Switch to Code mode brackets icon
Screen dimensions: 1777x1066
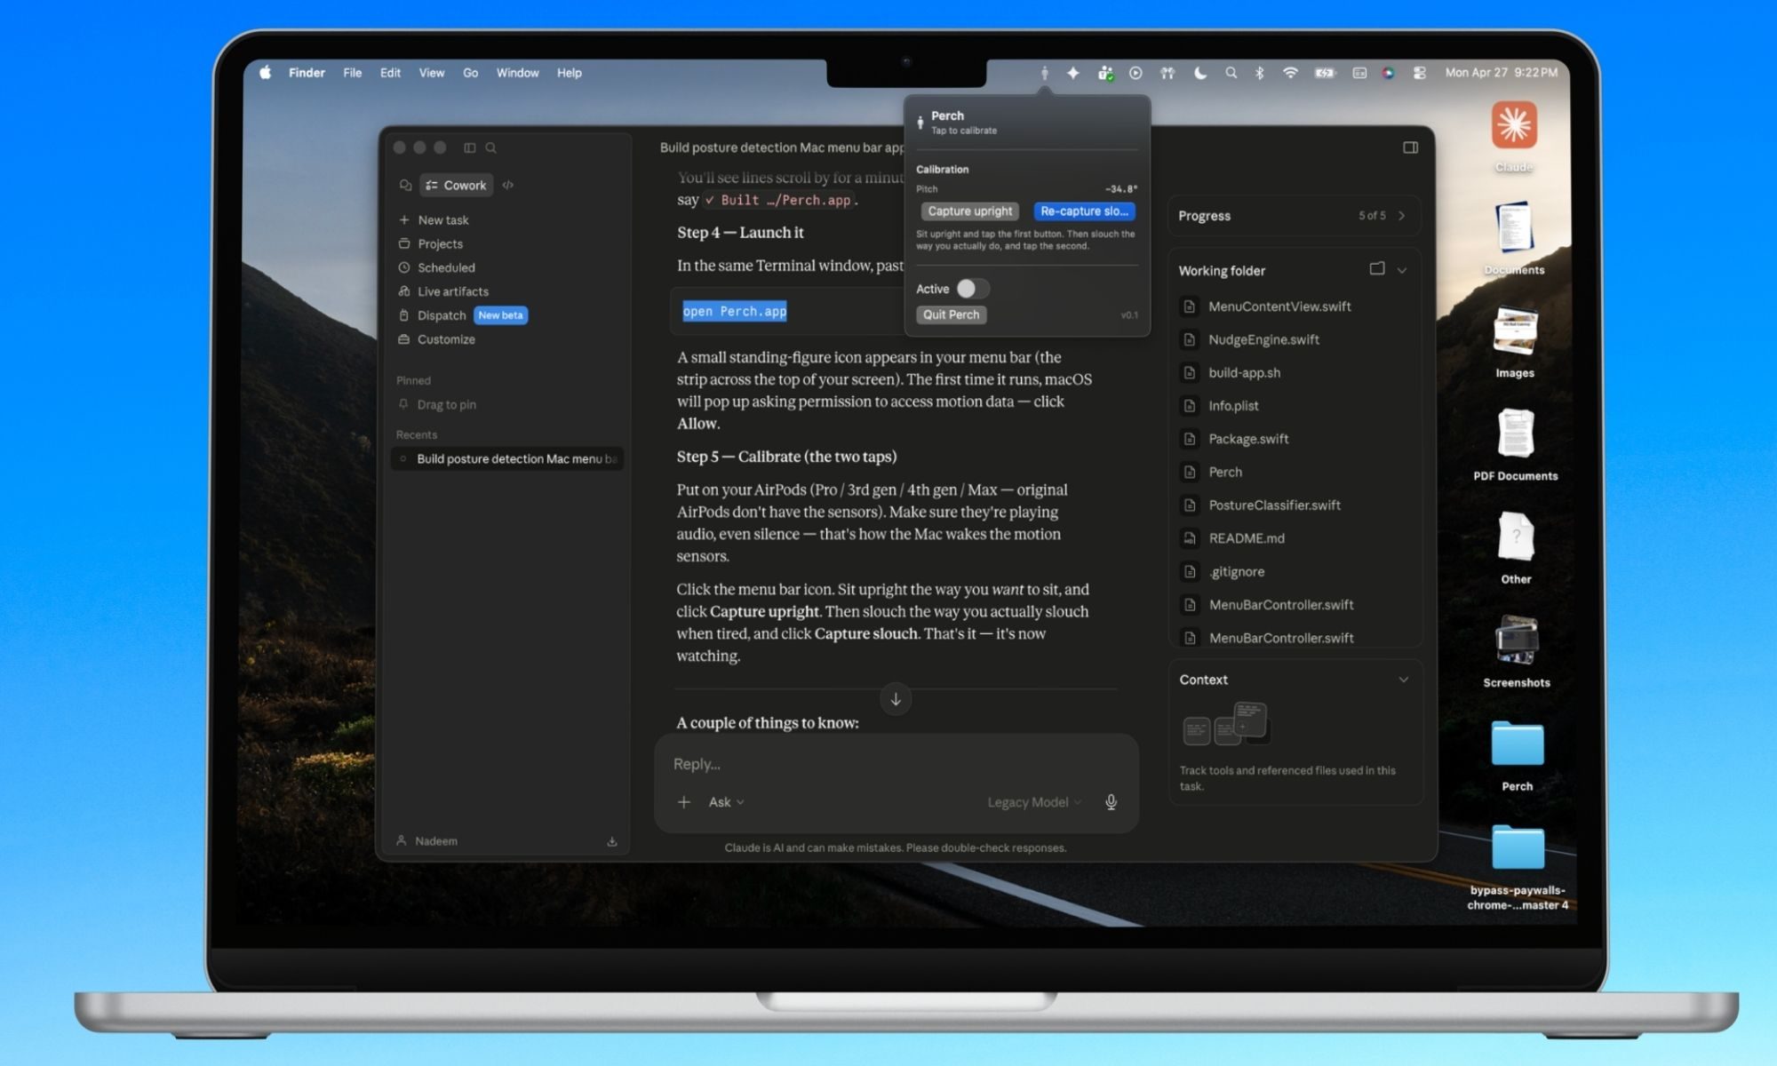508,185
